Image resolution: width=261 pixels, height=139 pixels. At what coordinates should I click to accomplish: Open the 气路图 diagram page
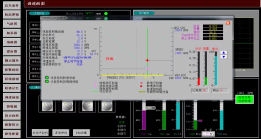12,24
